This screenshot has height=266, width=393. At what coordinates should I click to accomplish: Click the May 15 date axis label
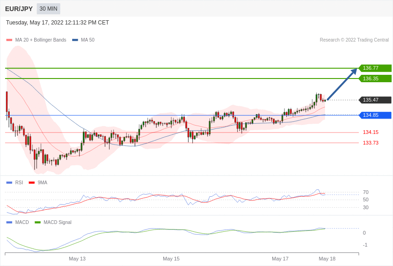171,259
